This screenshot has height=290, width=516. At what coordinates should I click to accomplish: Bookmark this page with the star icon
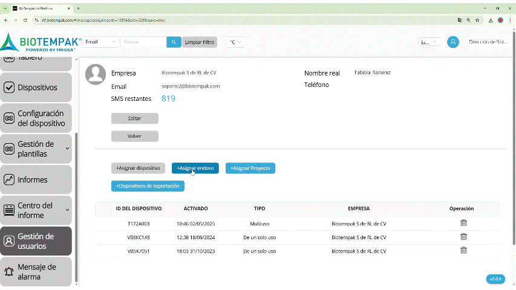click(x=477, y=20)
